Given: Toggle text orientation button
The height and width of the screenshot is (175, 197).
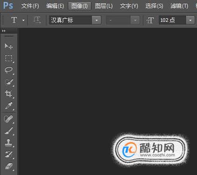Looking at the screenshot, I should [37, 20].
